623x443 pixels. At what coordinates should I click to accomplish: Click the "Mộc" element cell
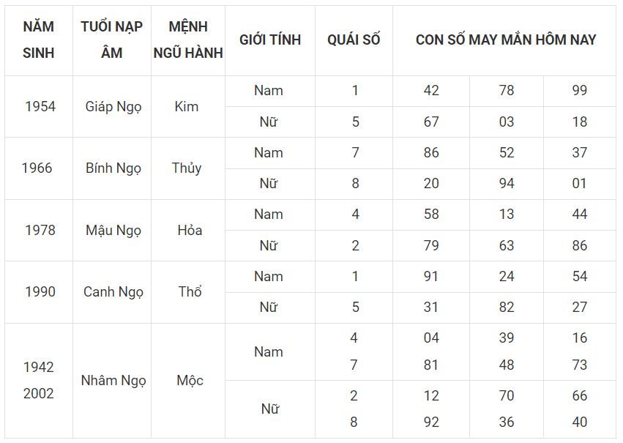190,380
